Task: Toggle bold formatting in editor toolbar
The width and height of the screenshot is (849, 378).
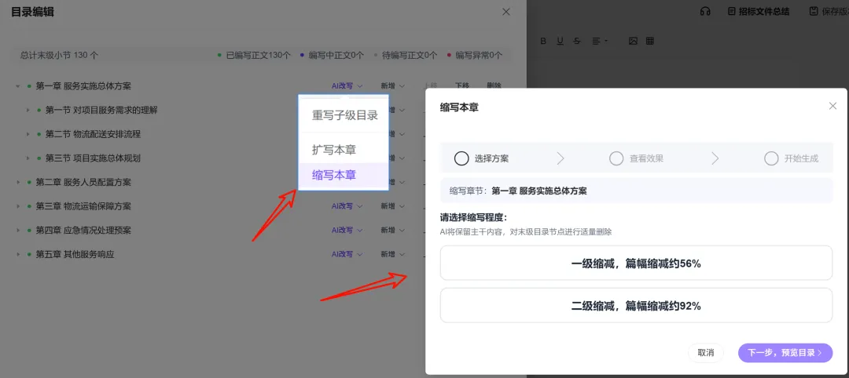Action: coord(544,41)
